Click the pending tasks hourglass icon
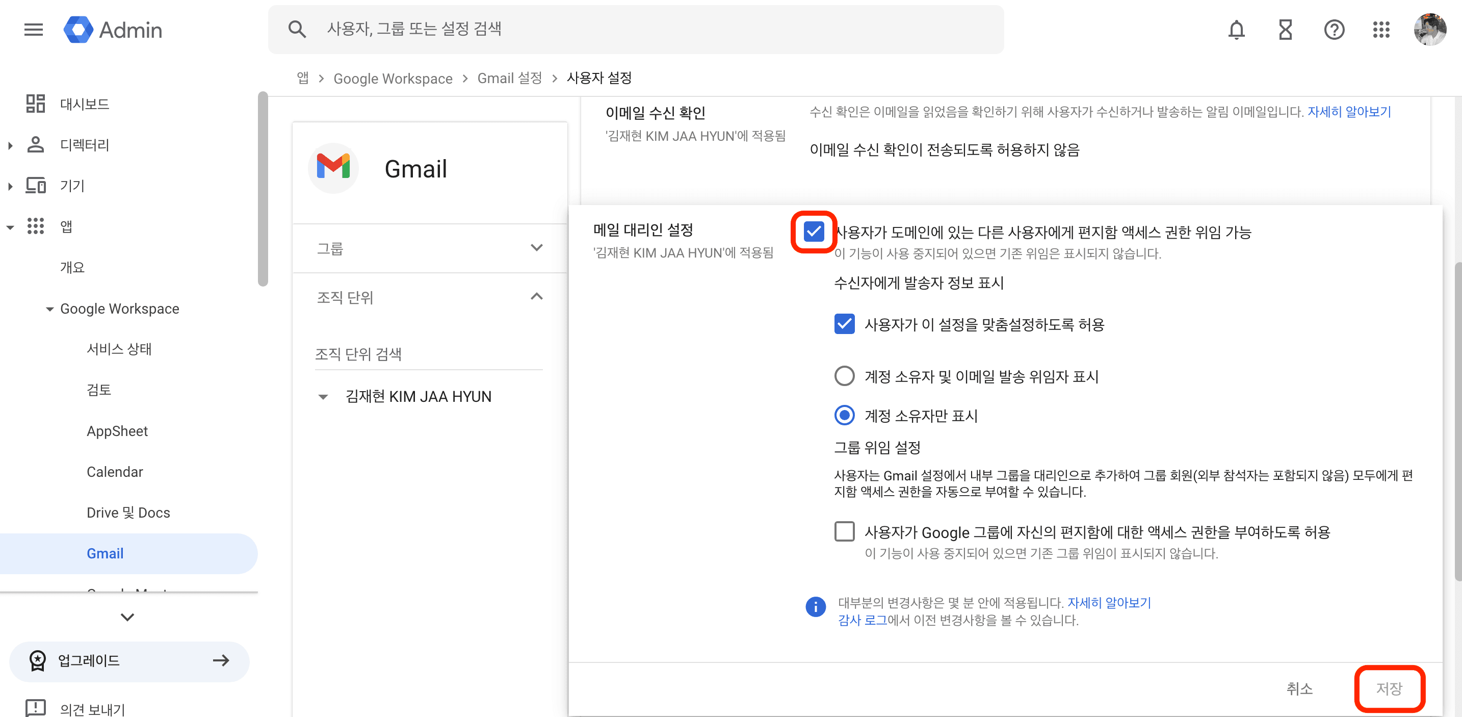 click(1286, 30)
